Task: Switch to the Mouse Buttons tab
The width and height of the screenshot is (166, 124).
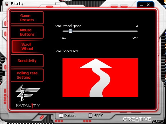Action: 27,32
